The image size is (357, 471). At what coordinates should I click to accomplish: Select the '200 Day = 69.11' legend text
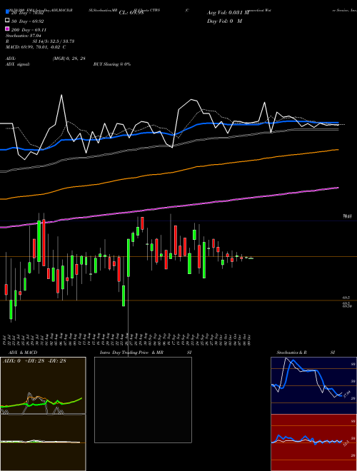pos(29,30)
